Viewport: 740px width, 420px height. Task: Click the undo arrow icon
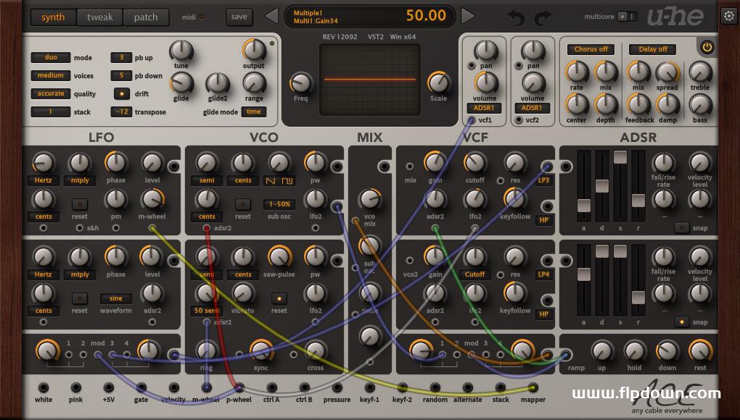[517, 16]
